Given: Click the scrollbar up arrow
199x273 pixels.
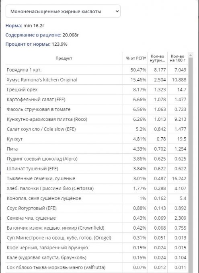Looking at the screenshot, I should [x=191, y=55].
